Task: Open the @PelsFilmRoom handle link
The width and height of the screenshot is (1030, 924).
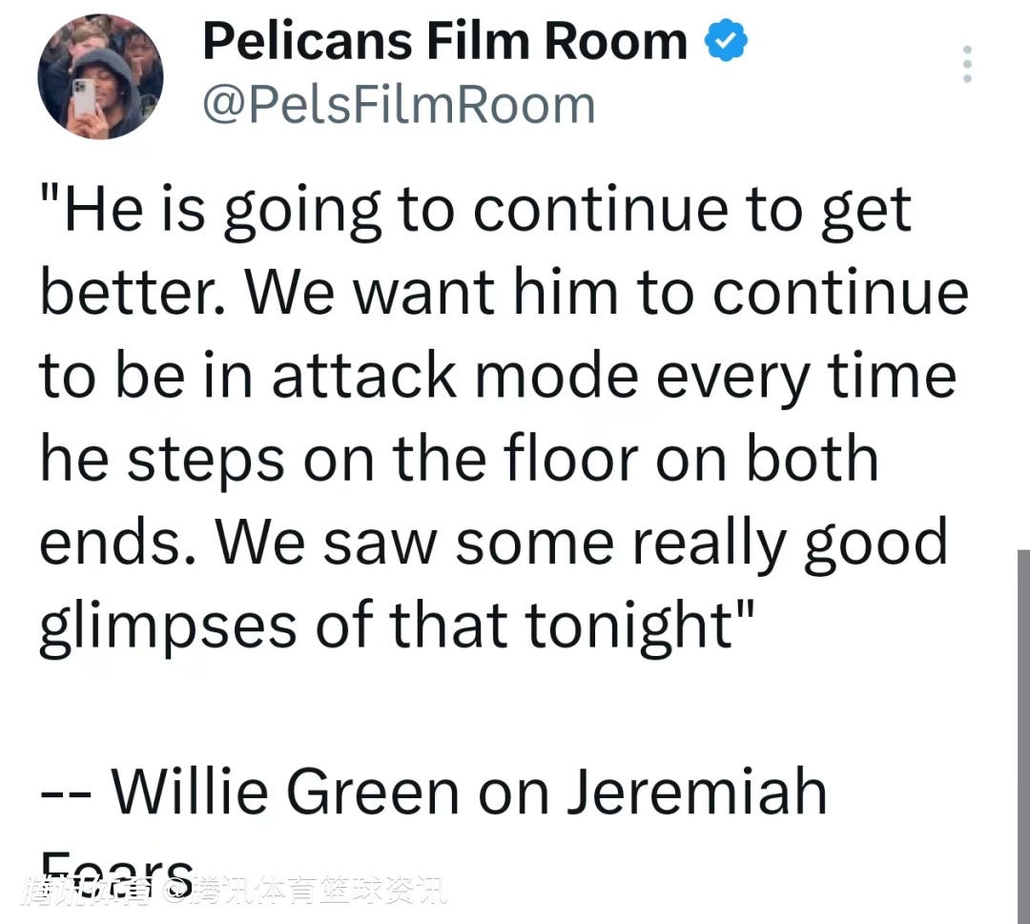Action: point(399,104)
